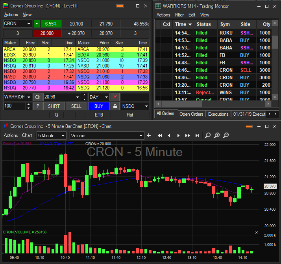Image resolution: width=281 pixels, height=264 pixels.
Task: Click the Time column sort arrow
Action: click(190, 24)
